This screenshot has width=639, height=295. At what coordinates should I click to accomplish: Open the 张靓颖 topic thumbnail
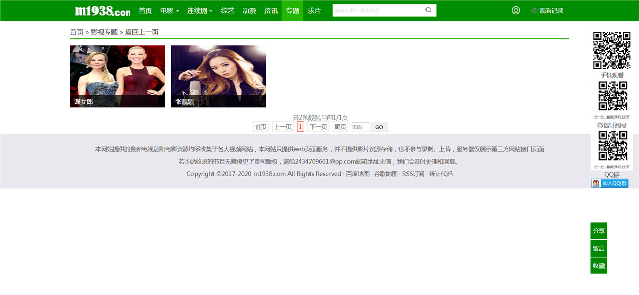click(x=218, y=76)
